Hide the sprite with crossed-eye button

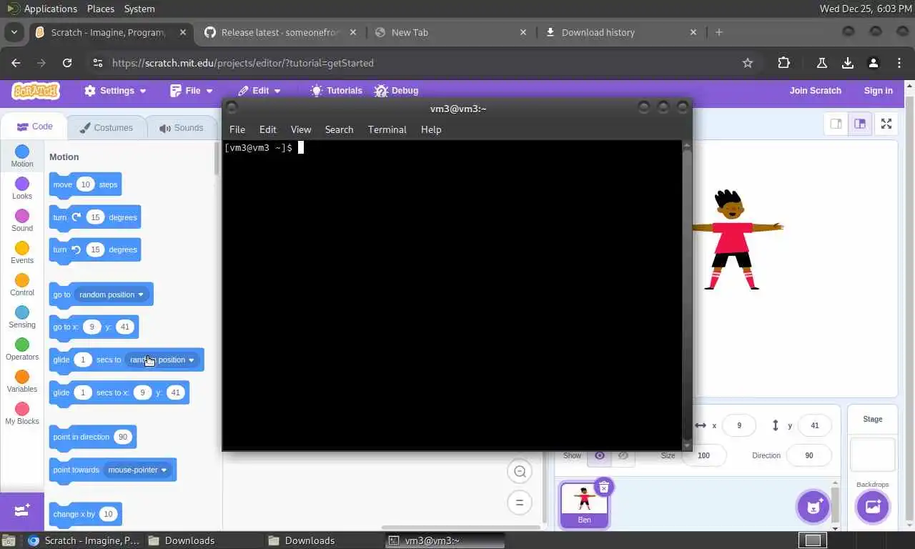click(623, 455)
